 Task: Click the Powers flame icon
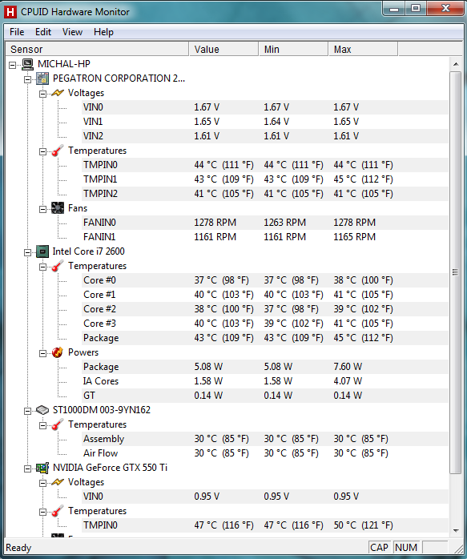[58, 352]
